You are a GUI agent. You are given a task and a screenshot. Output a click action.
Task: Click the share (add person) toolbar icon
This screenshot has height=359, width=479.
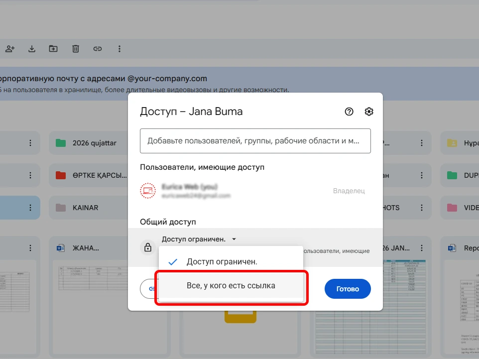pyautogui.click(x=10, y=49)
